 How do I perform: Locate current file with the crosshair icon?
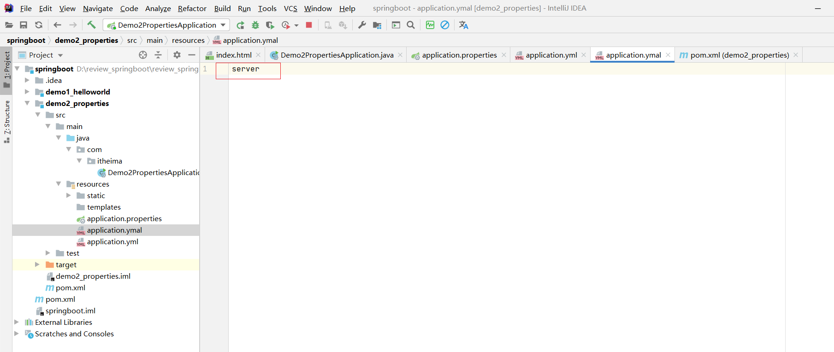[143, 55]
